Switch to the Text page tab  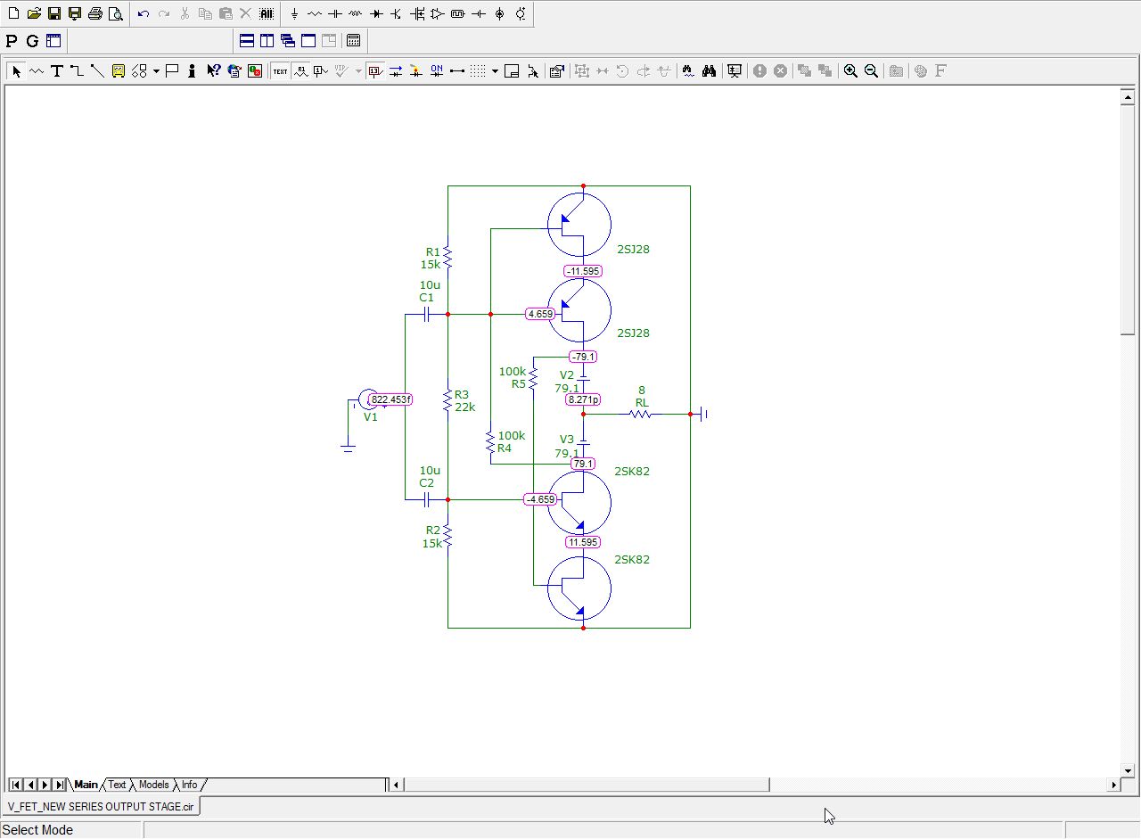click(x=117, y=785)
